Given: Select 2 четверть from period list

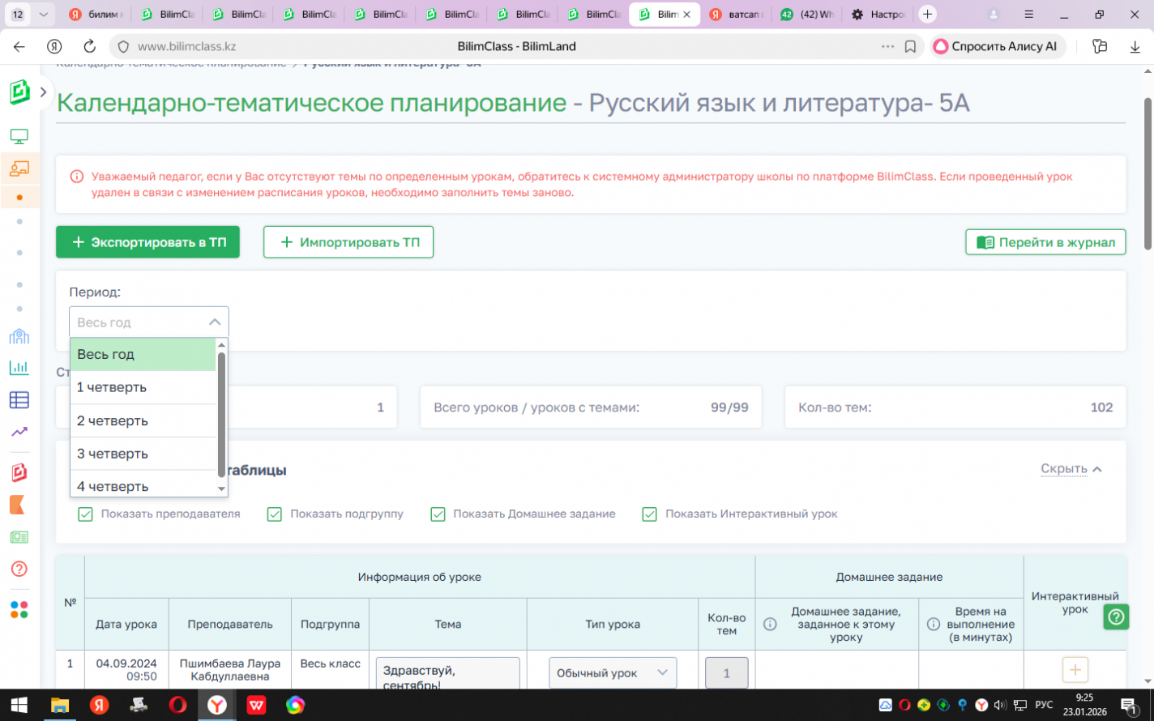Looking at the screenshot, I should (x=113, y=421).
